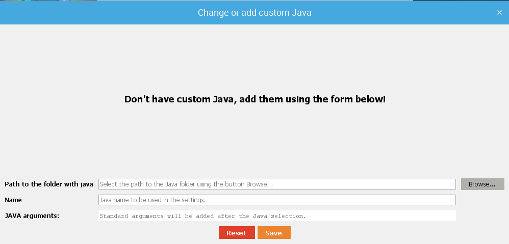Reset the custom Java form
The height and width of the screenshot is (244, 509).
tap(237, 233)
